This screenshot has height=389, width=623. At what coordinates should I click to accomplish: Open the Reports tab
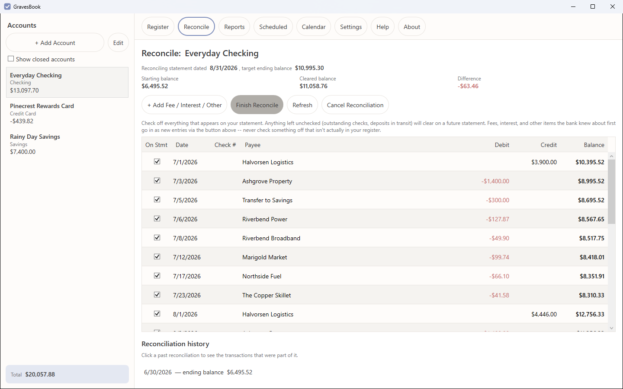(x=234, y=27)
